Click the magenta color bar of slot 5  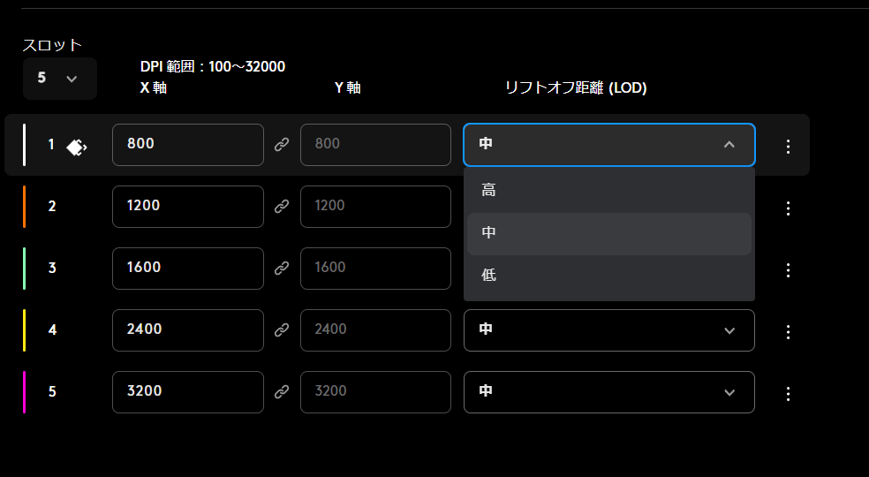(25, 392)
